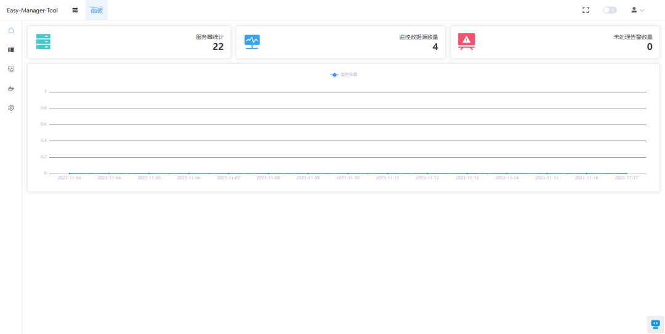Toggle the theme switch in header

click(x=610, y=10)
